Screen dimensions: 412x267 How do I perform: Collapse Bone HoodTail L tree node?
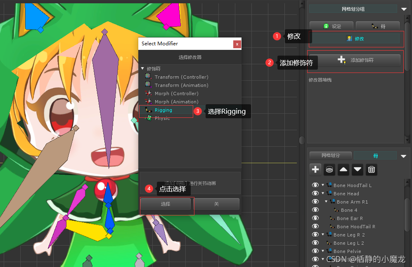tap(323, 185)
